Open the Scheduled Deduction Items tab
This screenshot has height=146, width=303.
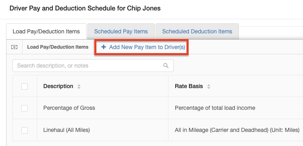(197, 31)
